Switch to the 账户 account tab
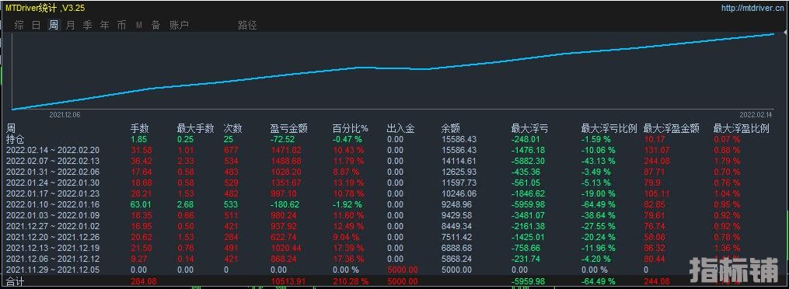Screen dimensions: 789x289 179,25
